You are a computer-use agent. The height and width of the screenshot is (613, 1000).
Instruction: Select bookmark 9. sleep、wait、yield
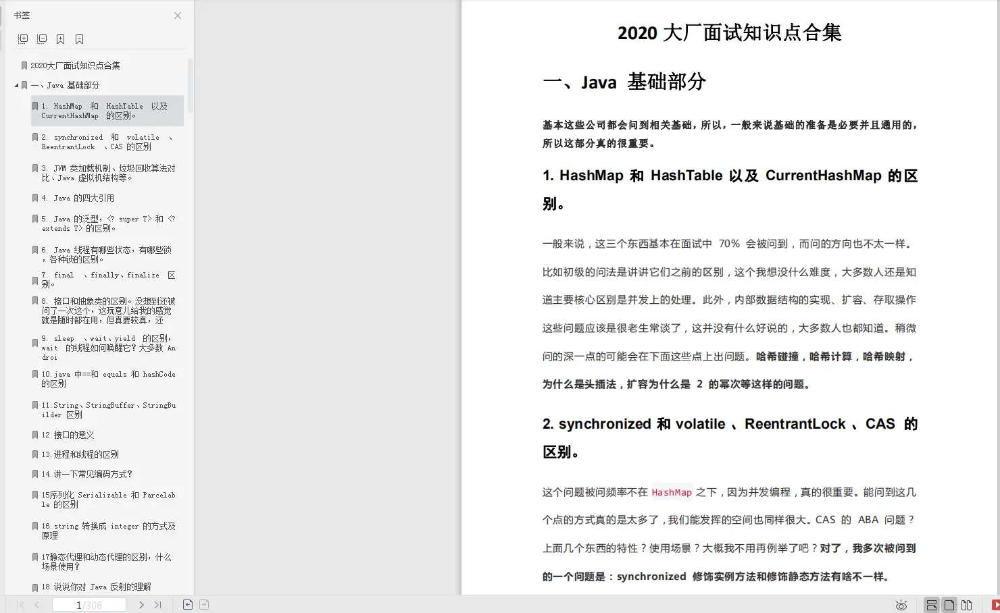pos(107,348)
